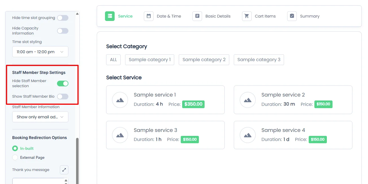Select the Sample category 3 filter
Image resolution: width=368 pixels, height=184 pixels.
[259, 60]
